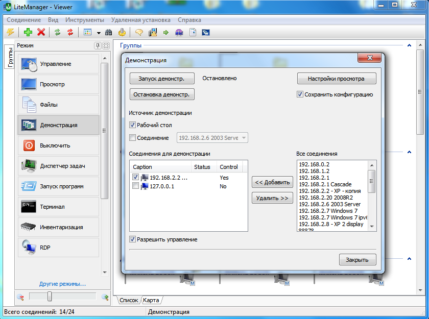Click the table view toolbar icon
Image resolution: width=429 pixels, height=319 pixels.
[87, 32]
